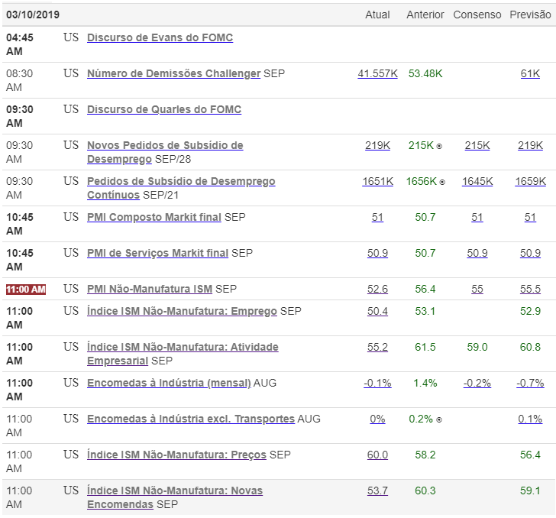Click Previsão value 52.9
This screenshot has width=556, height=518.
(x=530, y=311)
